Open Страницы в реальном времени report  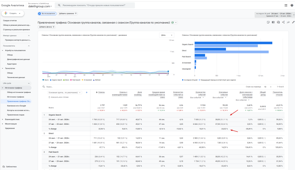point(17,30)
